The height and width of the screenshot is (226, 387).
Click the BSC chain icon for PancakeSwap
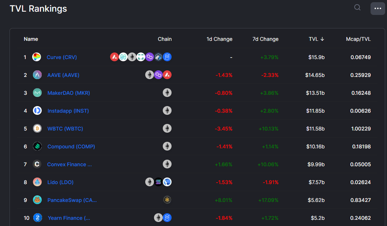point(167,200)
